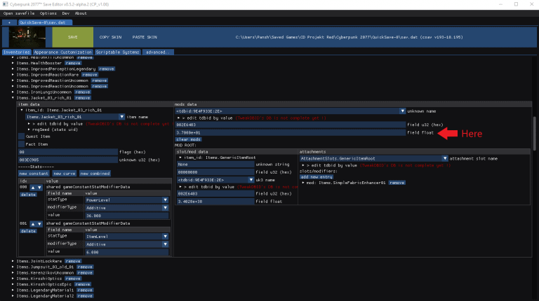Screen dimensions: 539x301
Task: Toggle the Quest Item checkbox
Action: coord(21,136)
